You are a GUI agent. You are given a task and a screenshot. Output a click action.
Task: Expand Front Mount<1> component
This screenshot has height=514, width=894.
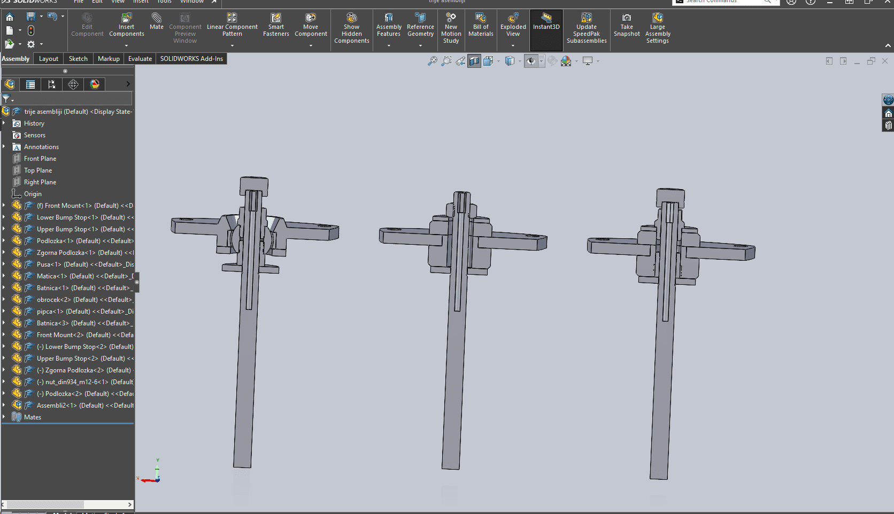pyautogui.click(x=4, y=206)
